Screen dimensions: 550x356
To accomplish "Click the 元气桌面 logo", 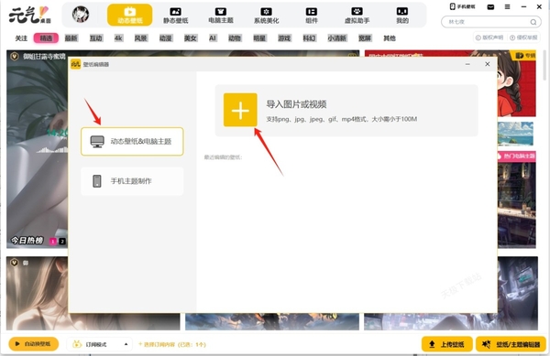I will (x=30, y=15).
